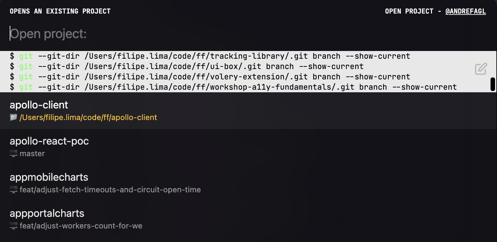The width and height of the screenshot is (497, 242).
Task: Click the ui-box git log line
Action: (x=187, y=66)
